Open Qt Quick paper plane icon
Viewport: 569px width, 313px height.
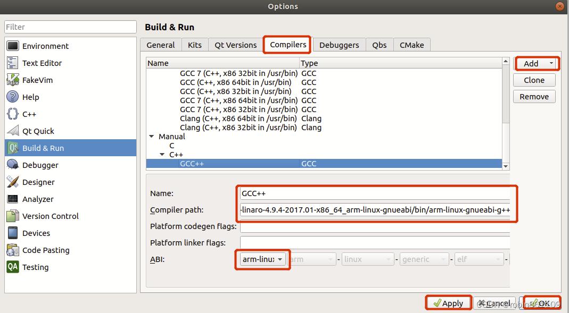pos(13,131)
